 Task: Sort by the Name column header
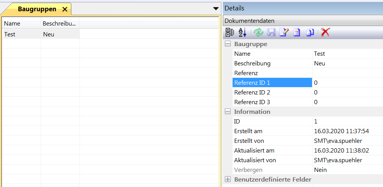(x=21, y=24)
